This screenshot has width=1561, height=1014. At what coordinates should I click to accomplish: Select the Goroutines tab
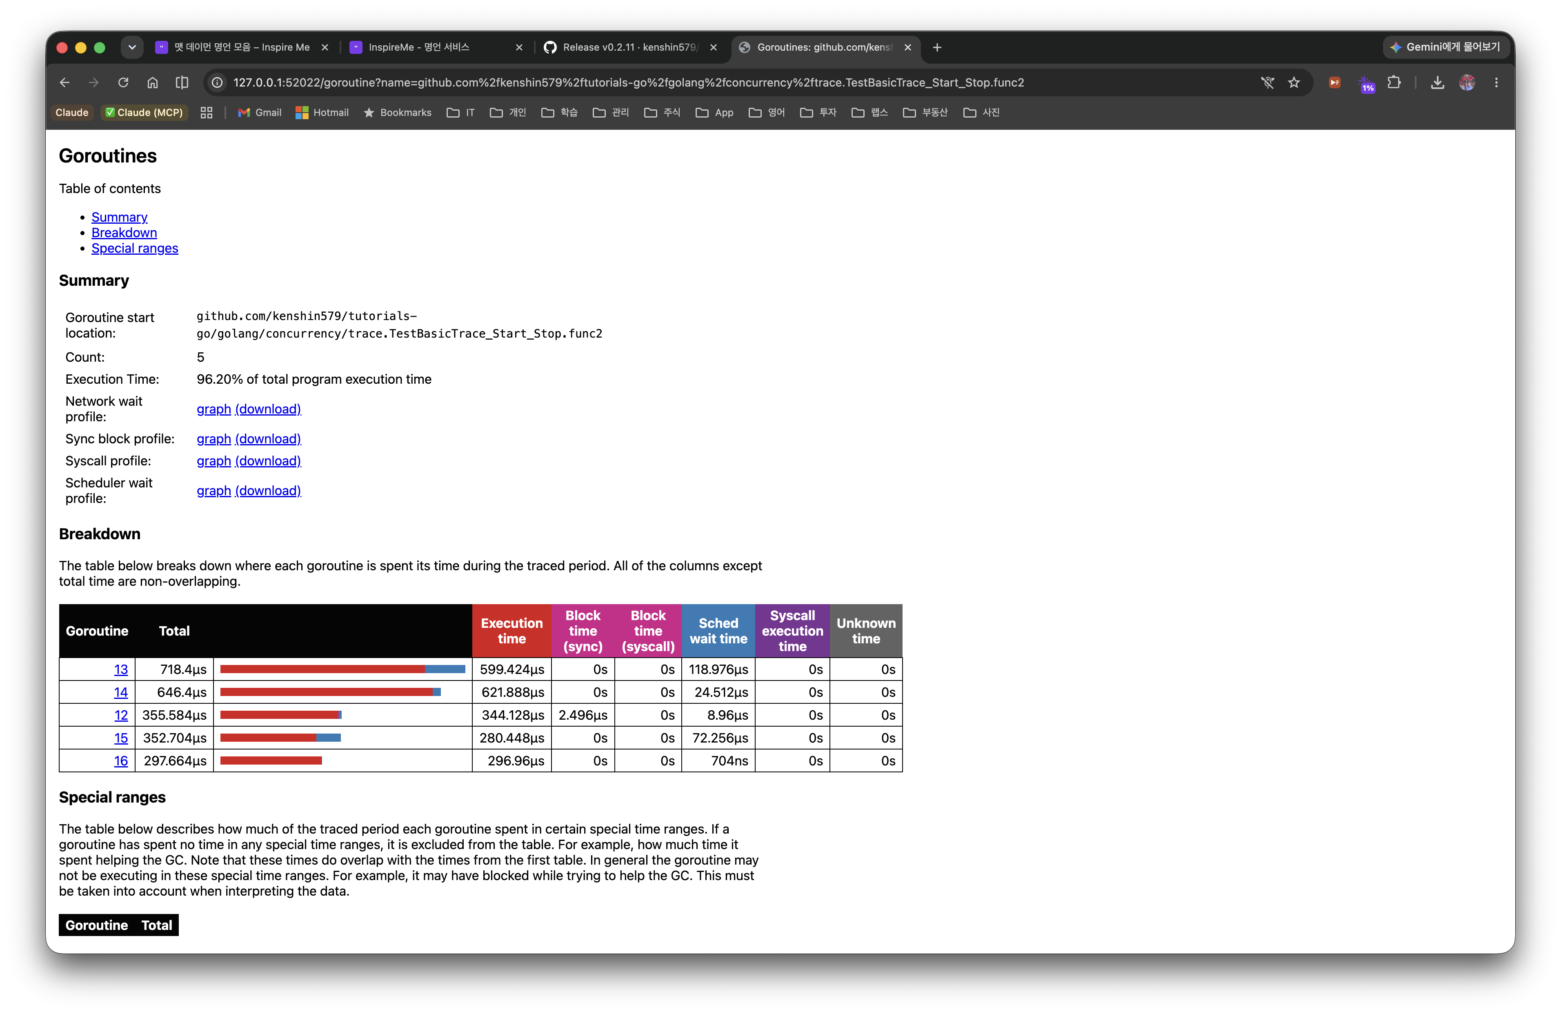point(825,47)
